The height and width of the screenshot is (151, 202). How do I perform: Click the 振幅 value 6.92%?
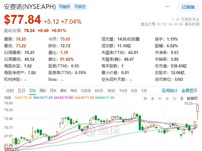[x=172, y=46]
